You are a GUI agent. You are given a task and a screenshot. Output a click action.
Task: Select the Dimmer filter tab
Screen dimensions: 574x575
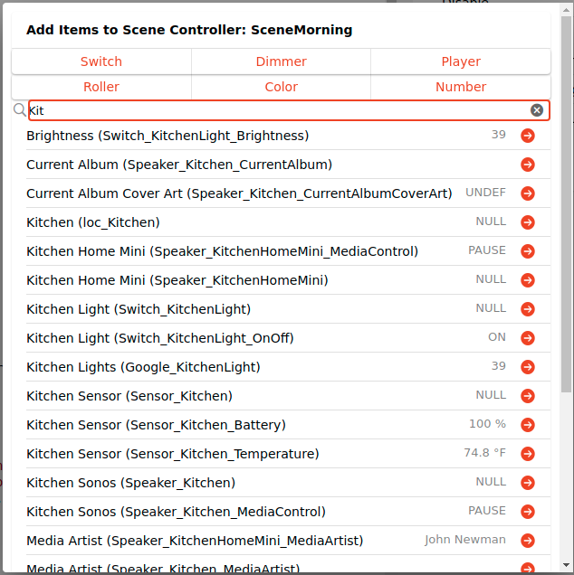281,61
